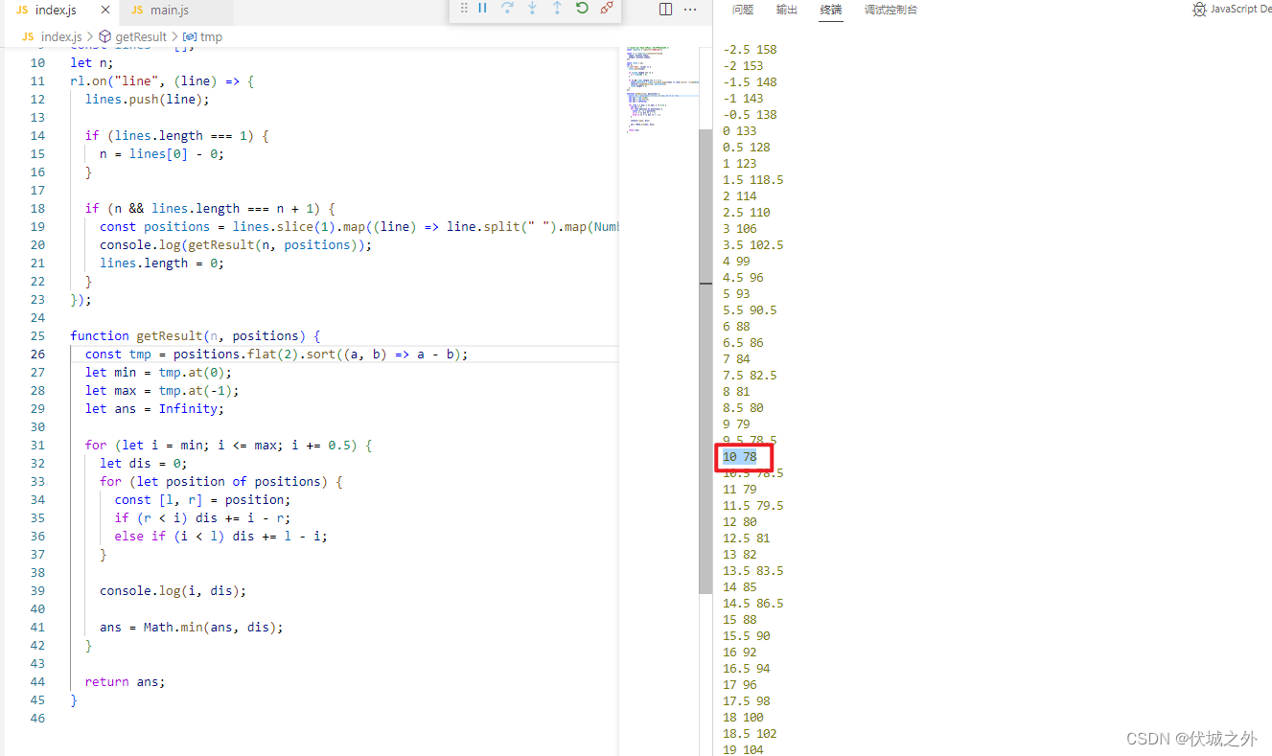Open the 调试控制台 panel tab

point(890,10)
